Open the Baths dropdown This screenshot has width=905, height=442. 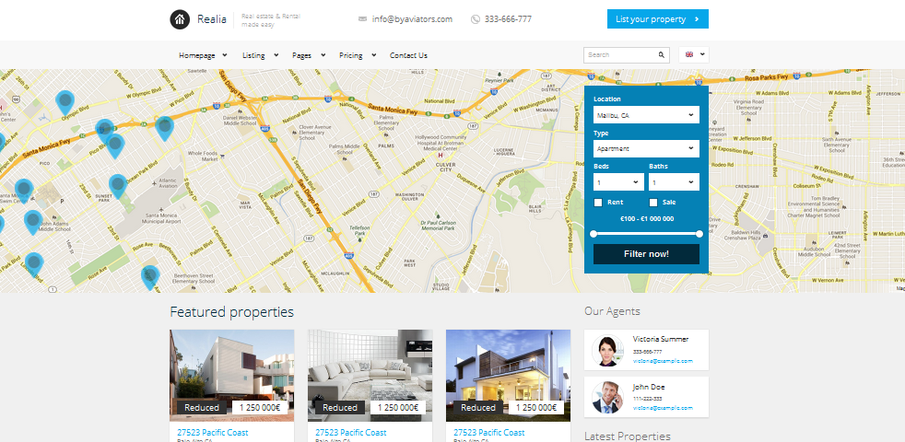coord(674,181)
